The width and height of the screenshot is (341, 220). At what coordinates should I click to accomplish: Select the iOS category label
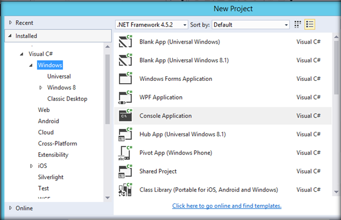pos(42,166)
